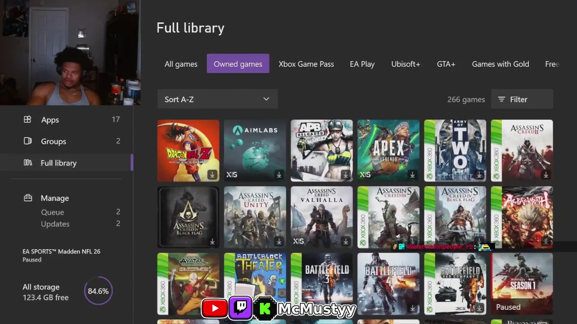Open the Sort A-Z dropdown
This screenshot has width=577, height=324.
(217, 99)
